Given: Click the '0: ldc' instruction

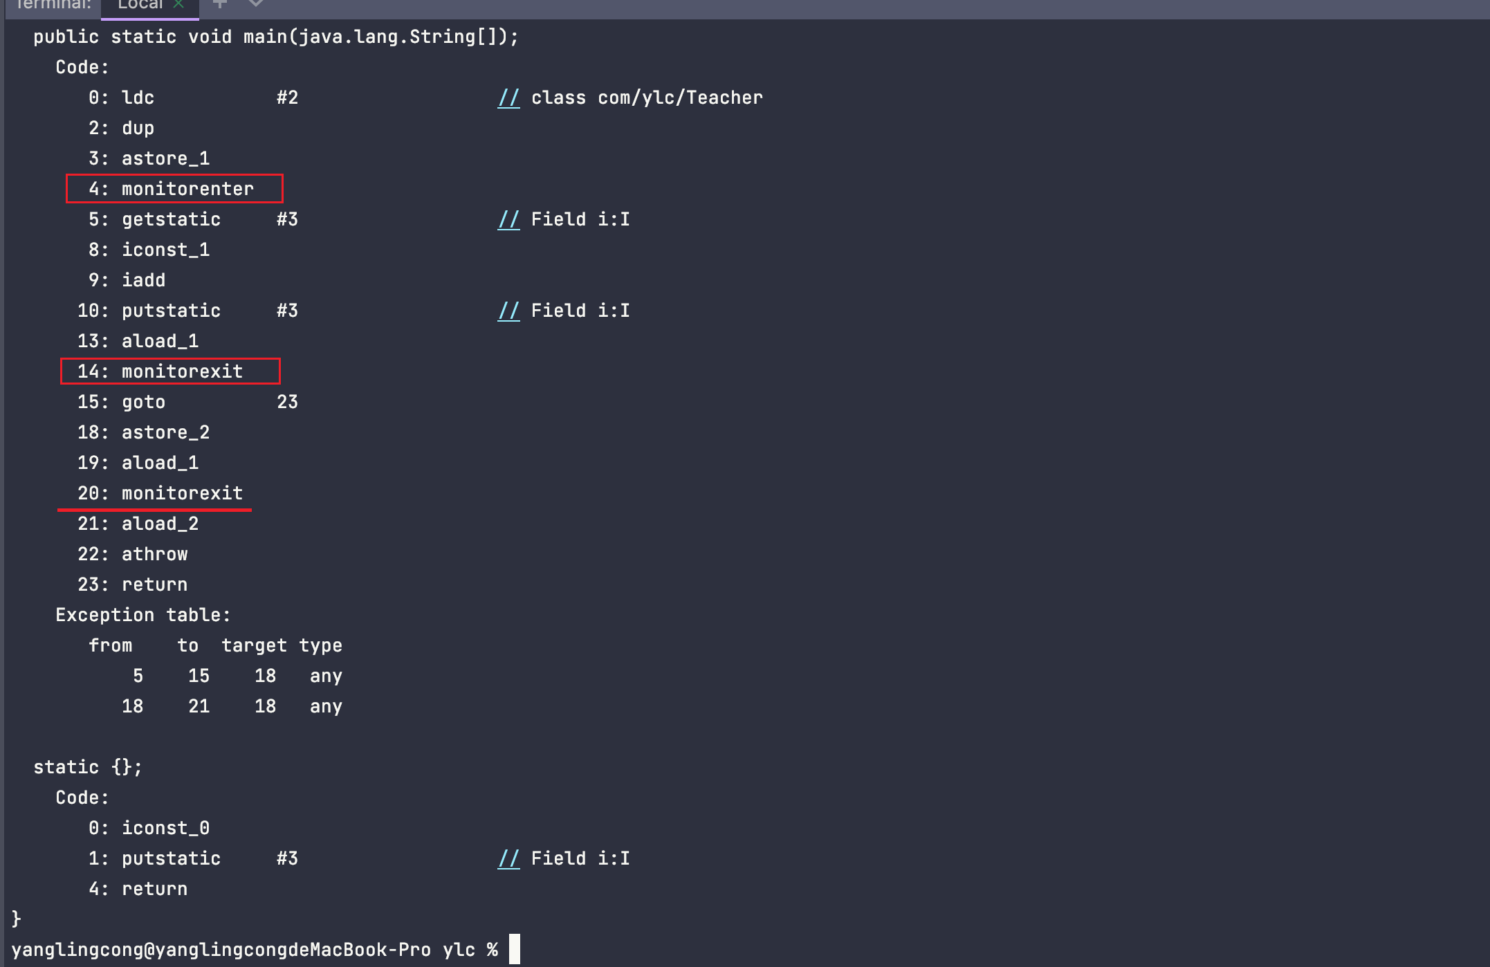Looking at the screenshot, I should click(x=121, y=98).
